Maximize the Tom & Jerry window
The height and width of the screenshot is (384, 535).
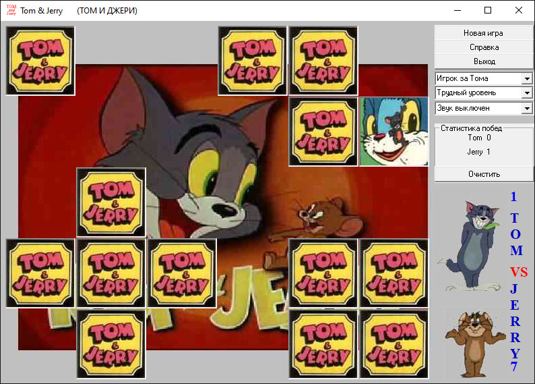488,10
